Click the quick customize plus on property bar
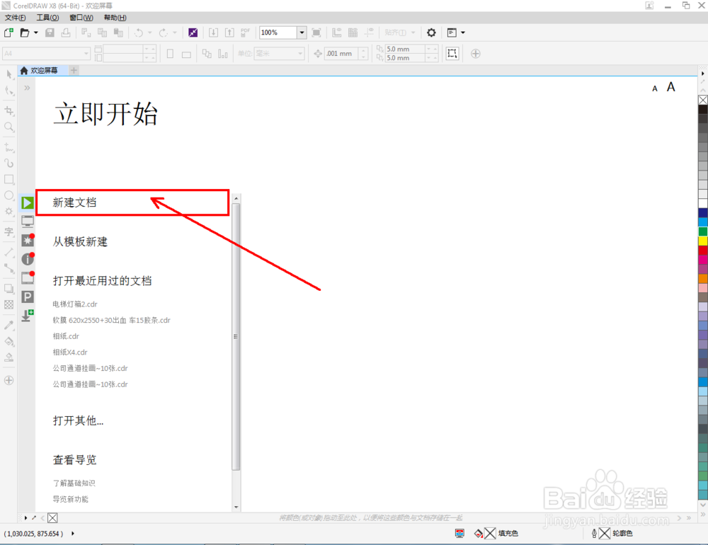 (476, 54)
